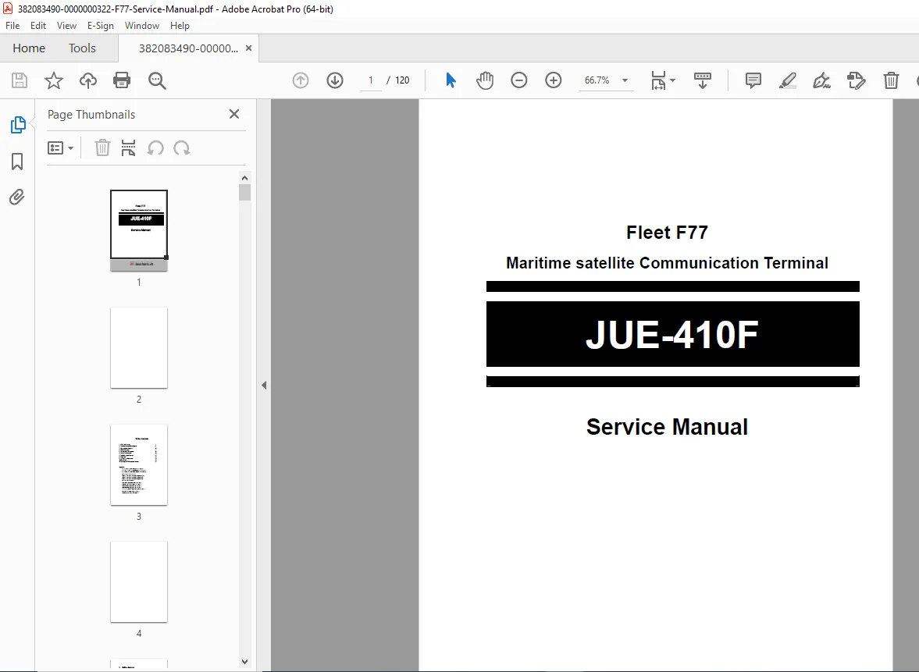
Task: Open thumbnails panel options dropdown
Action: pyautogui.click(x=60, y=148)
